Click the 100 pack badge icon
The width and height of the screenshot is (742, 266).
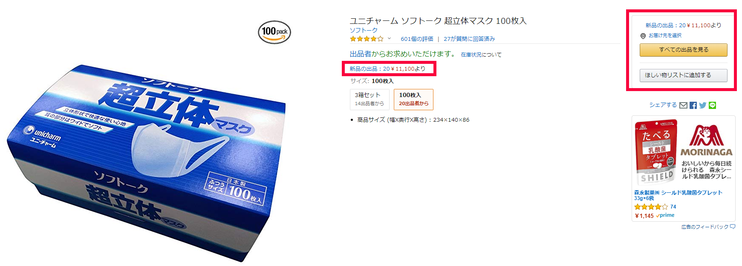pos(274,32)
